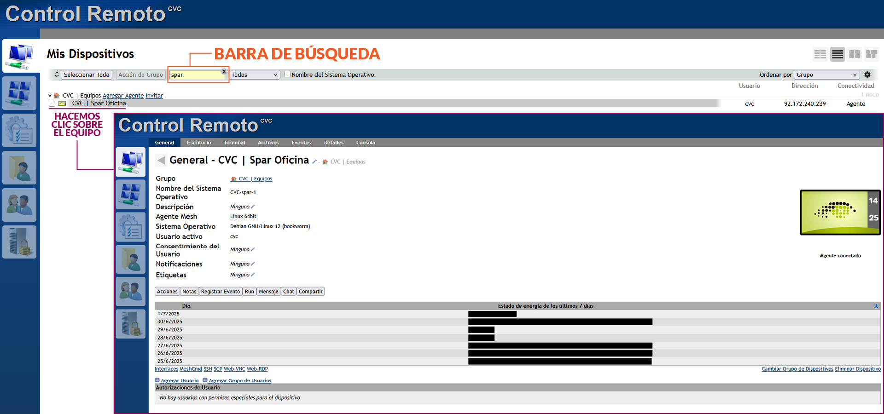Click the search field containing spar
884x414 pixels.
196,75
